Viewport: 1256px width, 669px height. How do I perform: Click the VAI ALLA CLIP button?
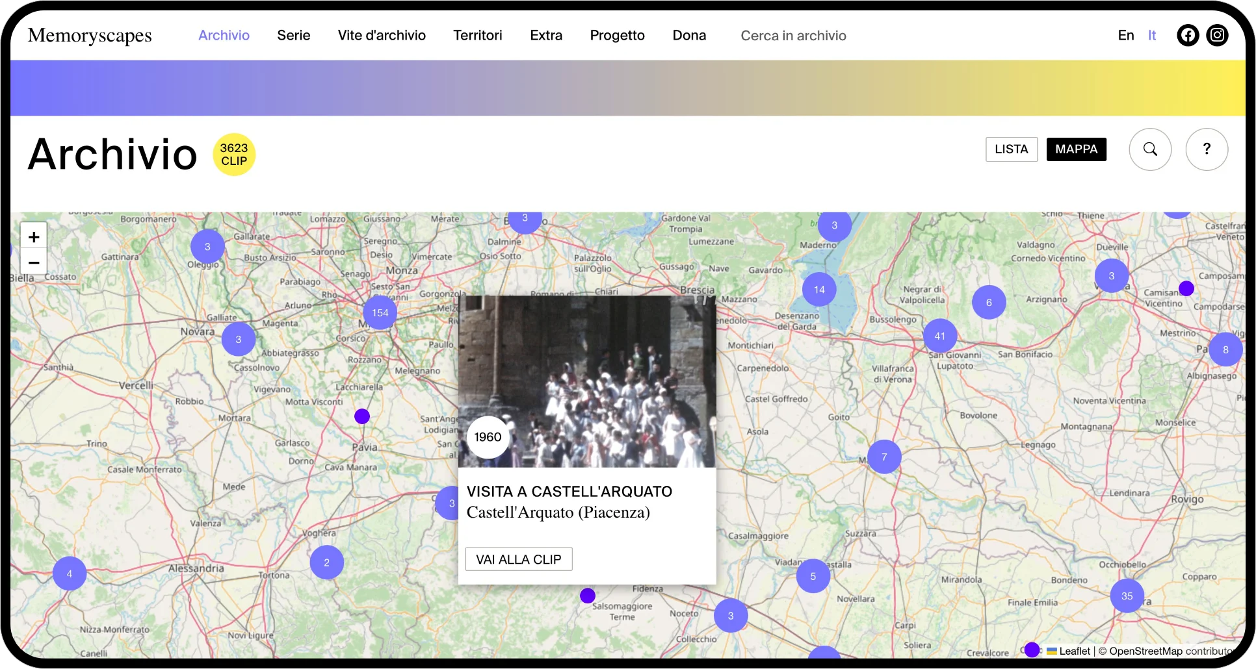coord(518,559)
